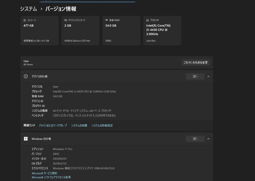Click 使用領域 62 GB / 477 GB text
Image resolution: width=255 pixels, height=181 pixels.
click(36, 41)
